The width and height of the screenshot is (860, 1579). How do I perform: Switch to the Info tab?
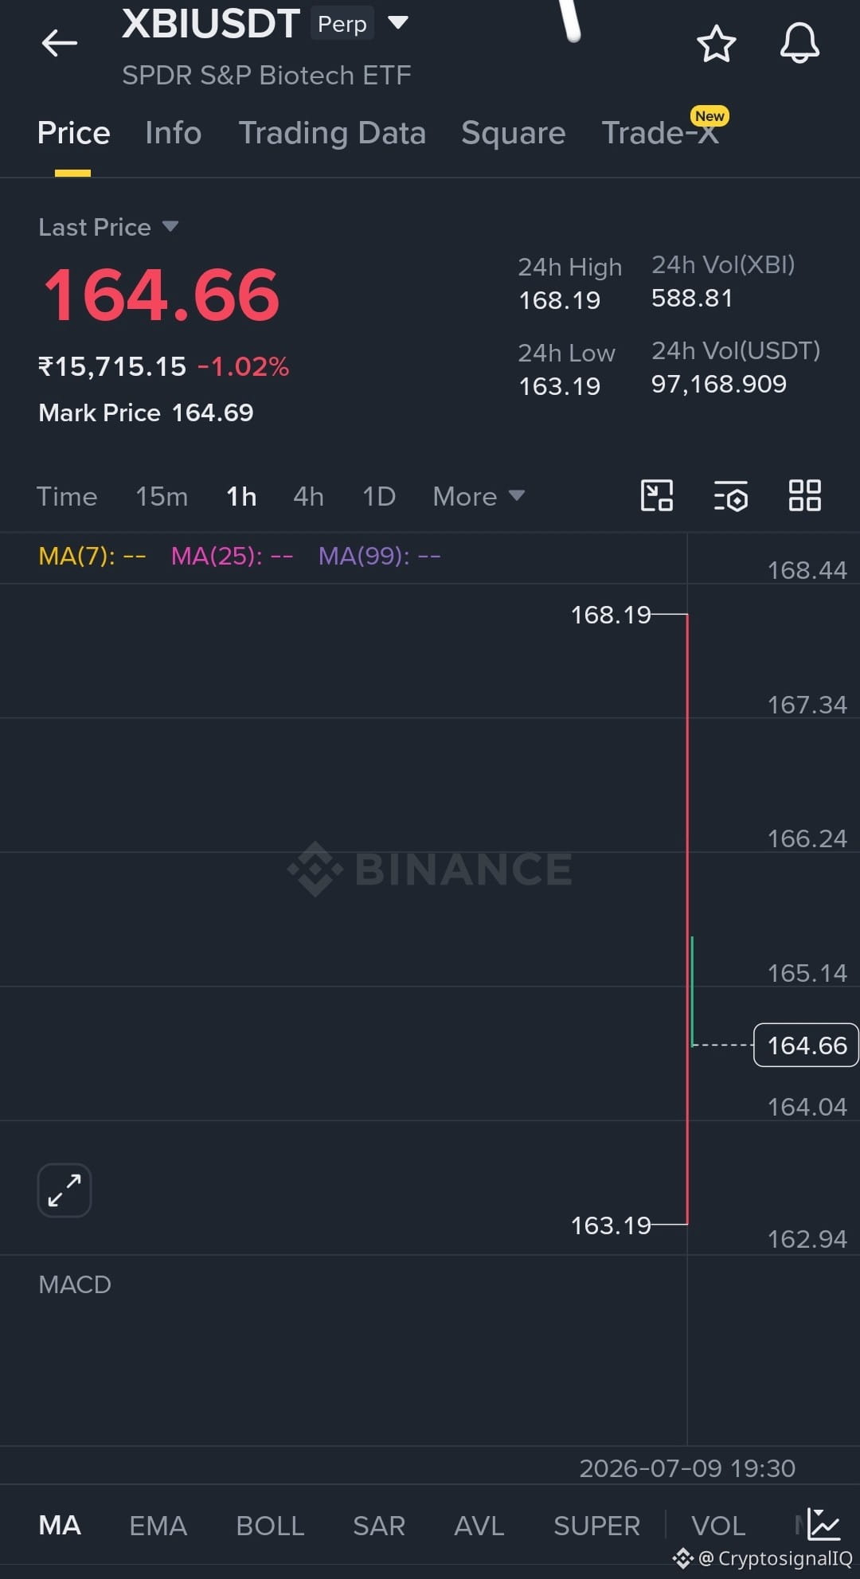(x=173, y=133)
